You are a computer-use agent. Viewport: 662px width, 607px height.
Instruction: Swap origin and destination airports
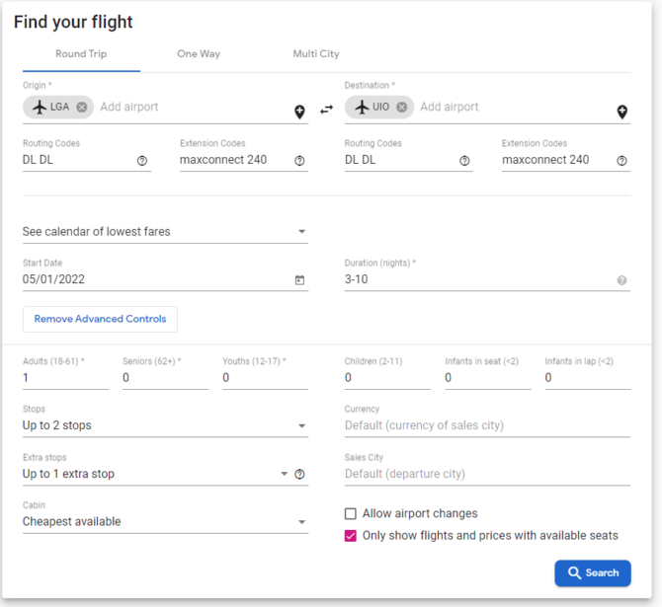coord(326,110)
